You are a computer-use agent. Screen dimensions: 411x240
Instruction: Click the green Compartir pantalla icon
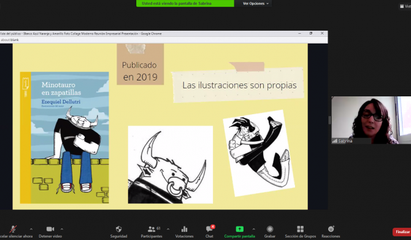pos(240,229)
